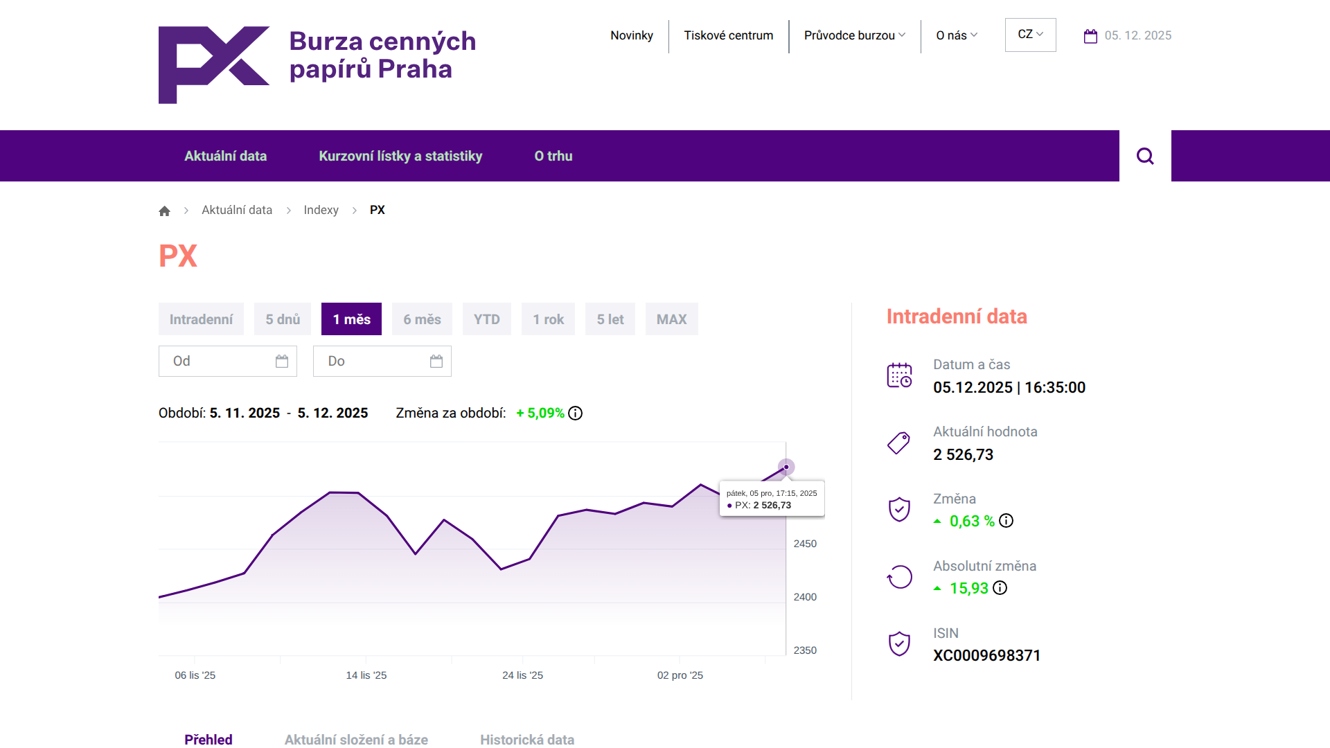Click the 2400 y-axis label

point(805,597)
